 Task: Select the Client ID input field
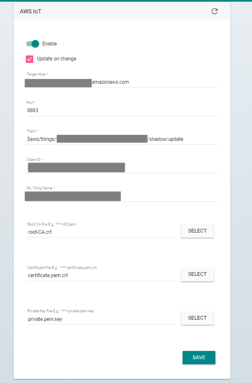coord(122,168)
